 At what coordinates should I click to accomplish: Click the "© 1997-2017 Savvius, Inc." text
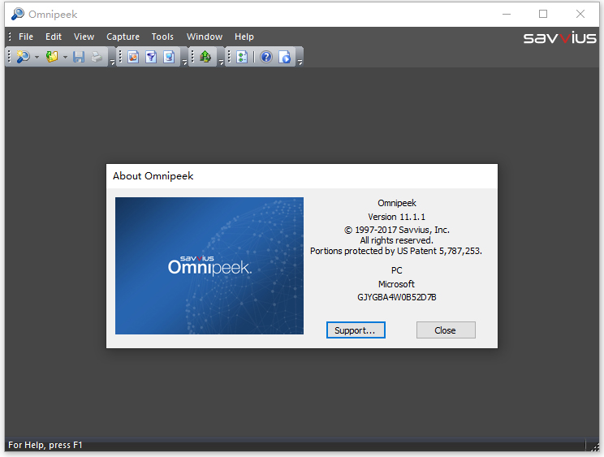click(x=397, y=230)
